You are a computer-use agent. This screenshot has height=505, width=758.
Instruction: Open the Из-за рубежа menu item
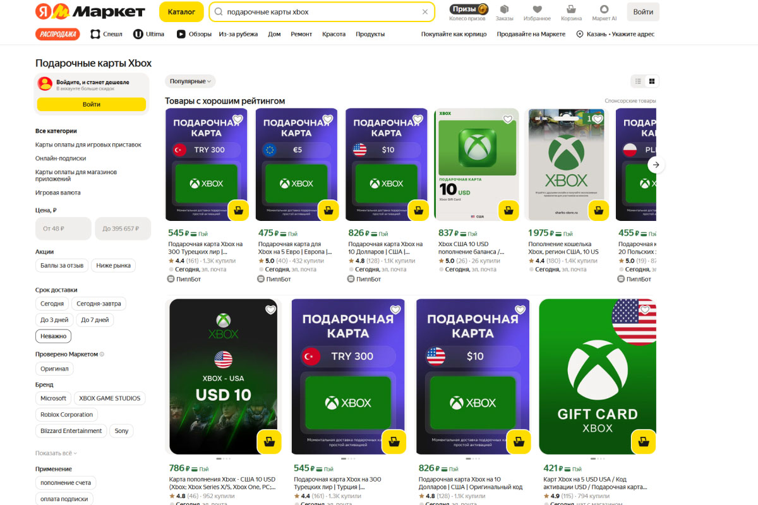239,34
